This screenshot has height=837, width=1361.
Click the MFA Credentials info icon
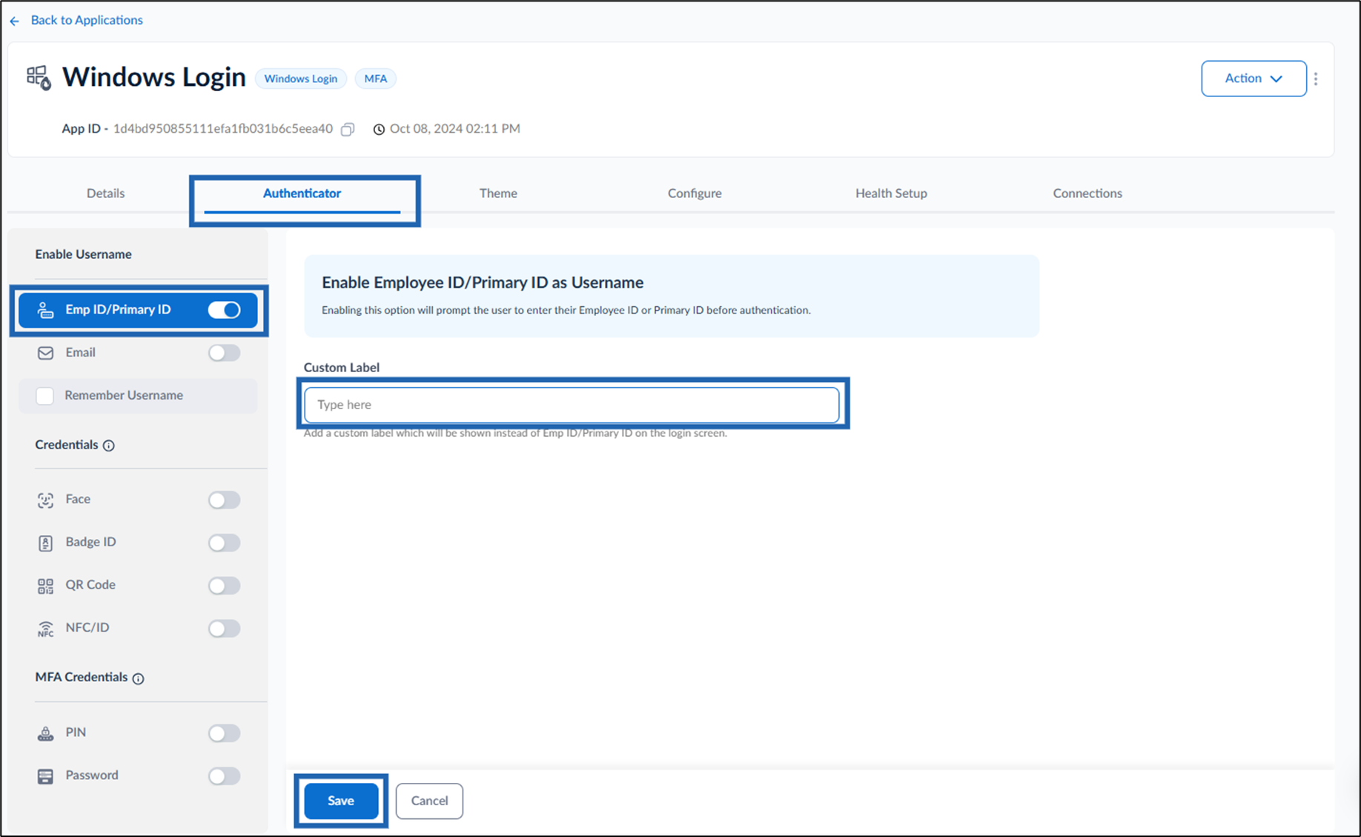click(138, 678)
